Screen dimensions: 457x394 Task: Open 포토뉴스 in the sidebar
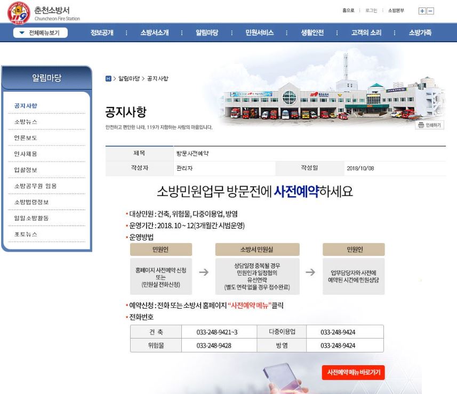tap(26, 235)
